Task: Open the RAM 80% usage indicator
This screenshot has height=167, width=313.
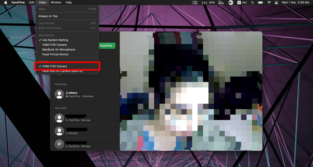Action: tap(221, 3)
